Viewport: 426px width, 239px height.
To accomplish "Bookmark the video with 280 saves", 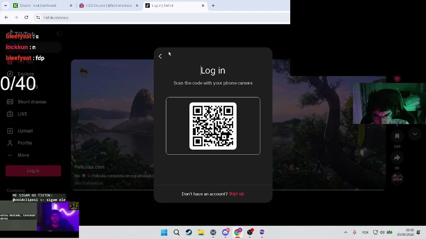I will (x=397, y=136).
